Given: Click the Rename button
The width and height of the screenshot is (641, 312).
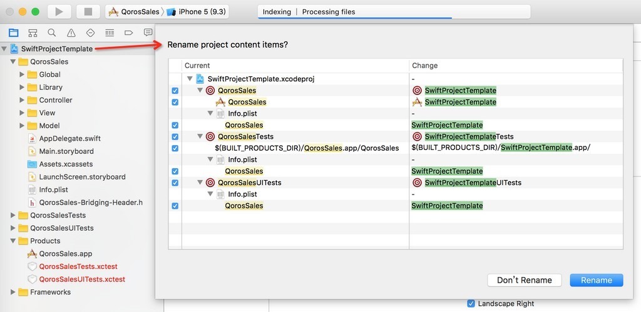Looking at the screenshot, I should click(596, 280).
